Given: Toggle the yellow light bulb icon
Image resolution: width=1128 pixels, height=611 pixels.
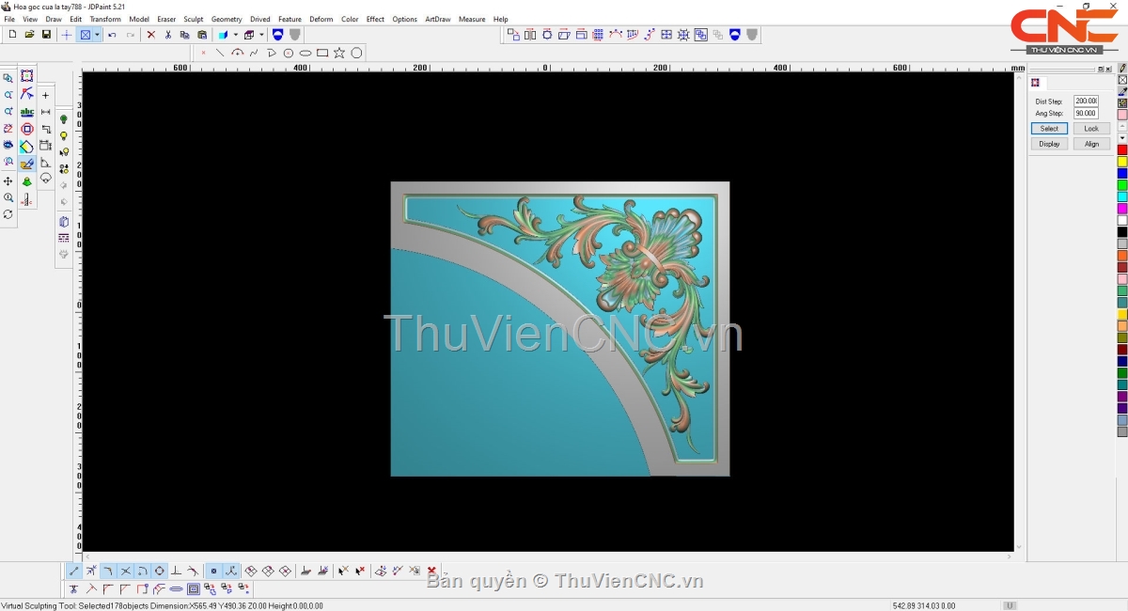Looking at the screenshot, I should 64,136.
